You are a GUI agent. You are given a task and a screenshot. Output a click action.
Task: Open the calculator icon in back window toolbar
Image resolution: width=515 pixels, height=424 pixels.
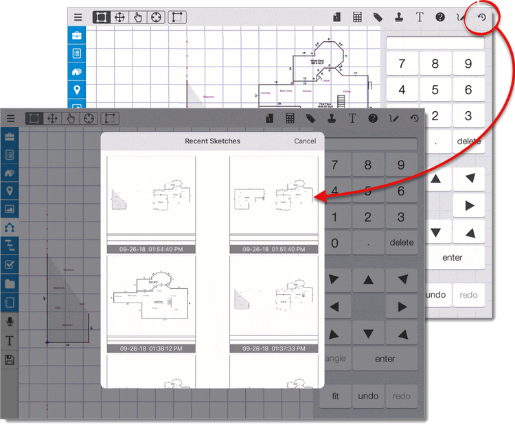click(357, 17)
